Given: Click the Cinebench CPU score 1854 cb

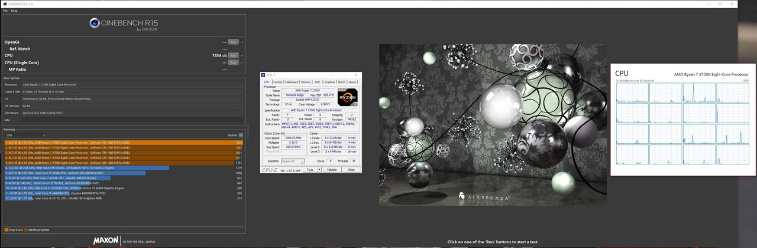Looking at the screenshot, I should click(x=219, y=55).
